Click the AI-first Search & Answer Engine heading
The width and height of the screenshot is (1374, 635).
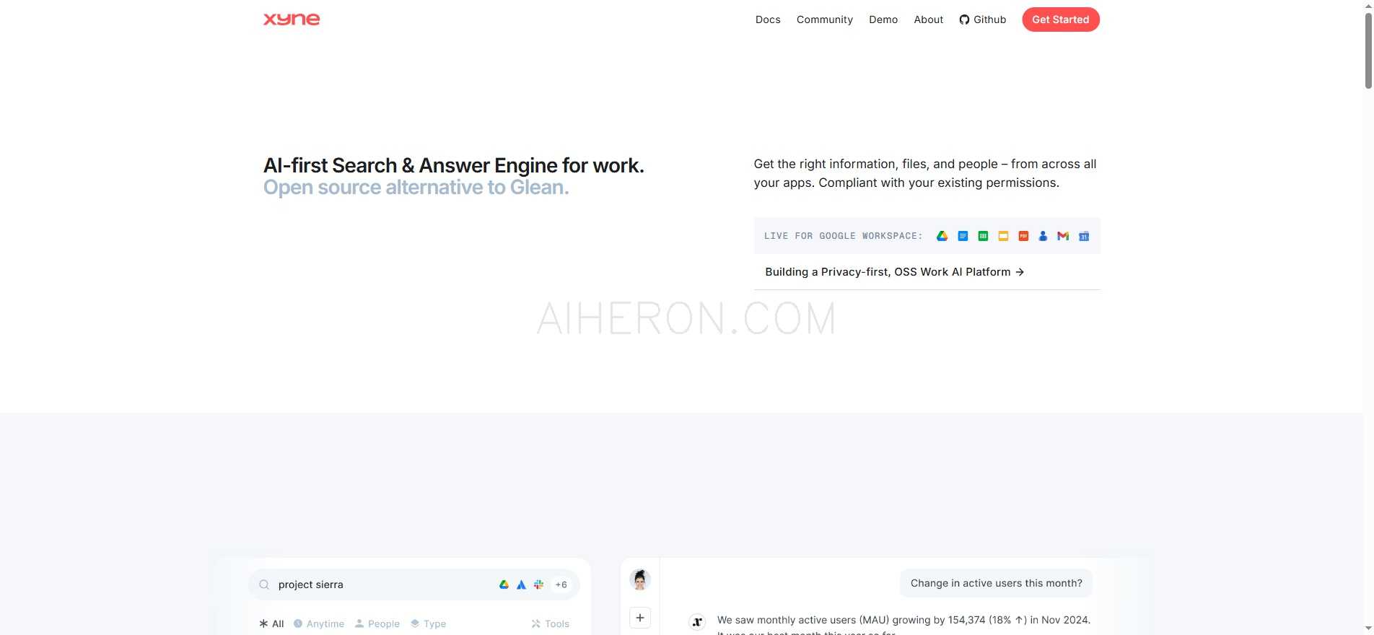(453, 165)
